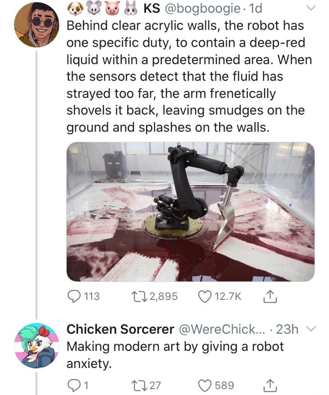Reply to KS's robot tweet

point(74,296)
